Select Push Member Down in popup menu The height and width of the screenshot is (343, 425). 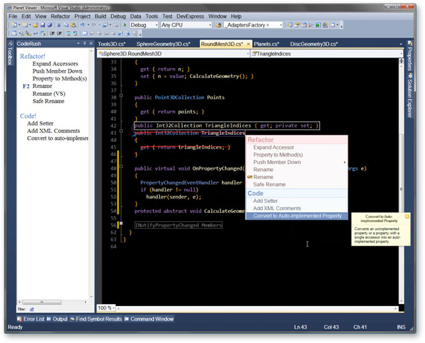pyautogui.click(x=277, y=162)
